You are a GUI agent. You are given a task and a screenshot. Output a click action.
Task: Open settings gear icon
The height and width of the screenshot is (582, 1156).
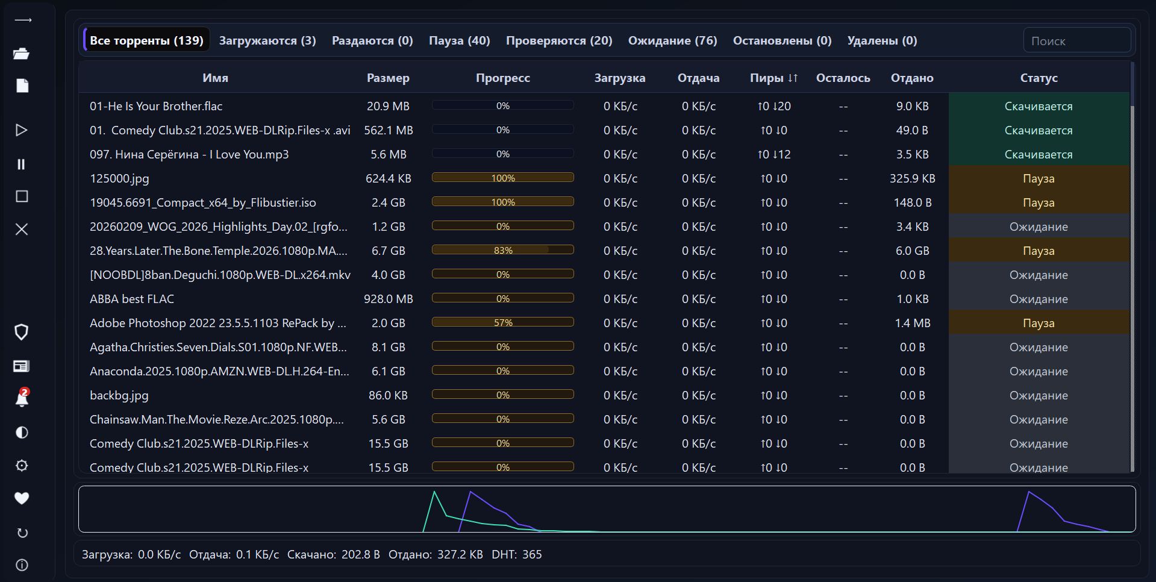click(22, 466)
